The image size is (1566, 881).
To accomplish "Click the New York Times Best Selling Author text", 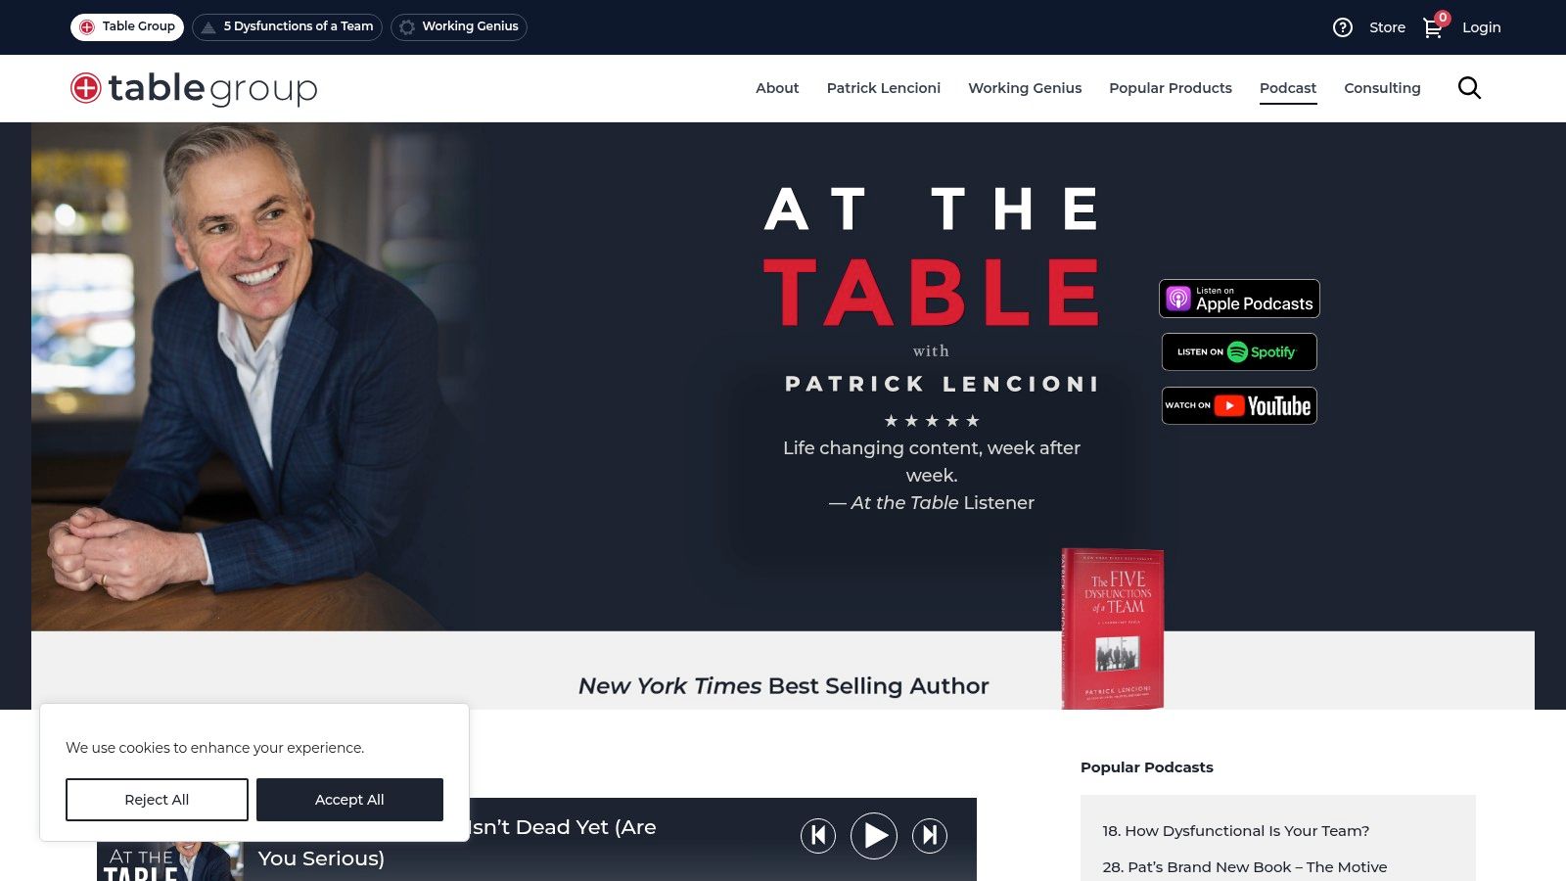I will pos(783,686).
